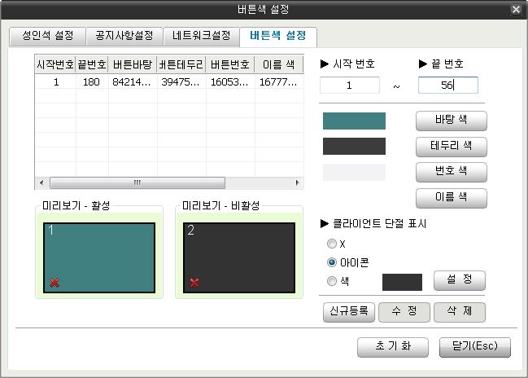Screen dimensions: 528x378
Task: Select the table cell with value 180
Action: (92, 82)
